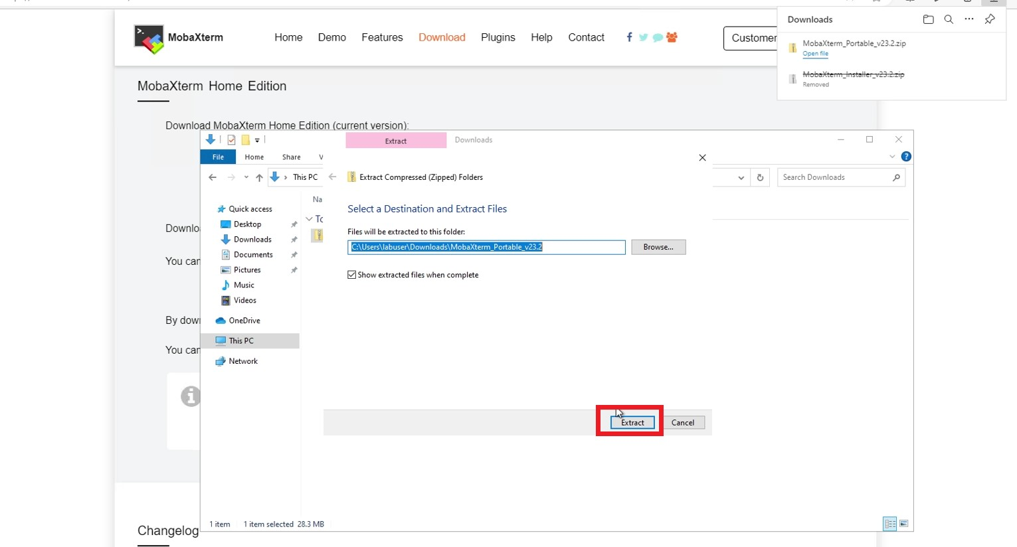Open more options in browser Downloads panel
Screen dimensions: 1017x547
(x=969, y=19)
